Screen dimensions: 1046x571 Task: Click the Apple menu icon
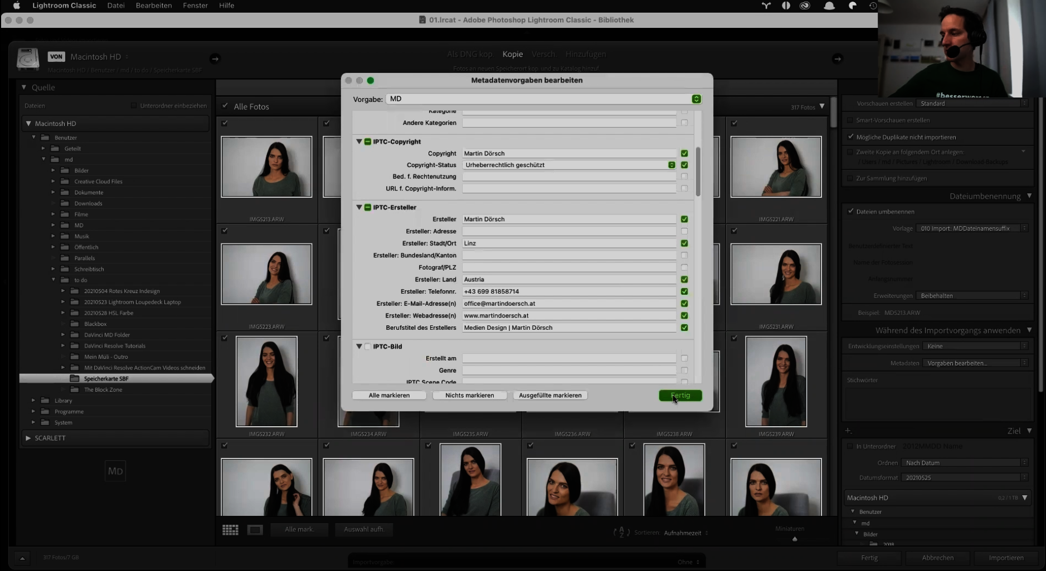(x=17, y=6)
